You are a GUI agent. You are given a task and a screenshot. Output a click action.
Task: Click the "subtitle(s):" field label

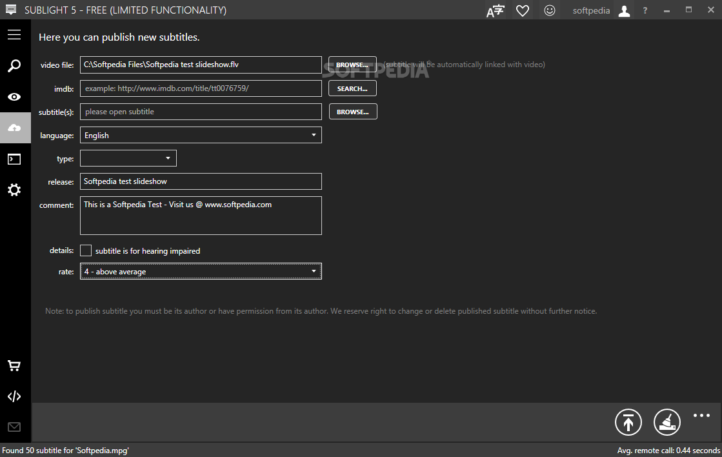pos(56,112)
